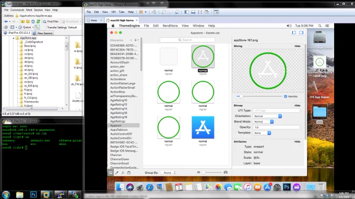Open WinSCP Commands menu

coord(17,10)
